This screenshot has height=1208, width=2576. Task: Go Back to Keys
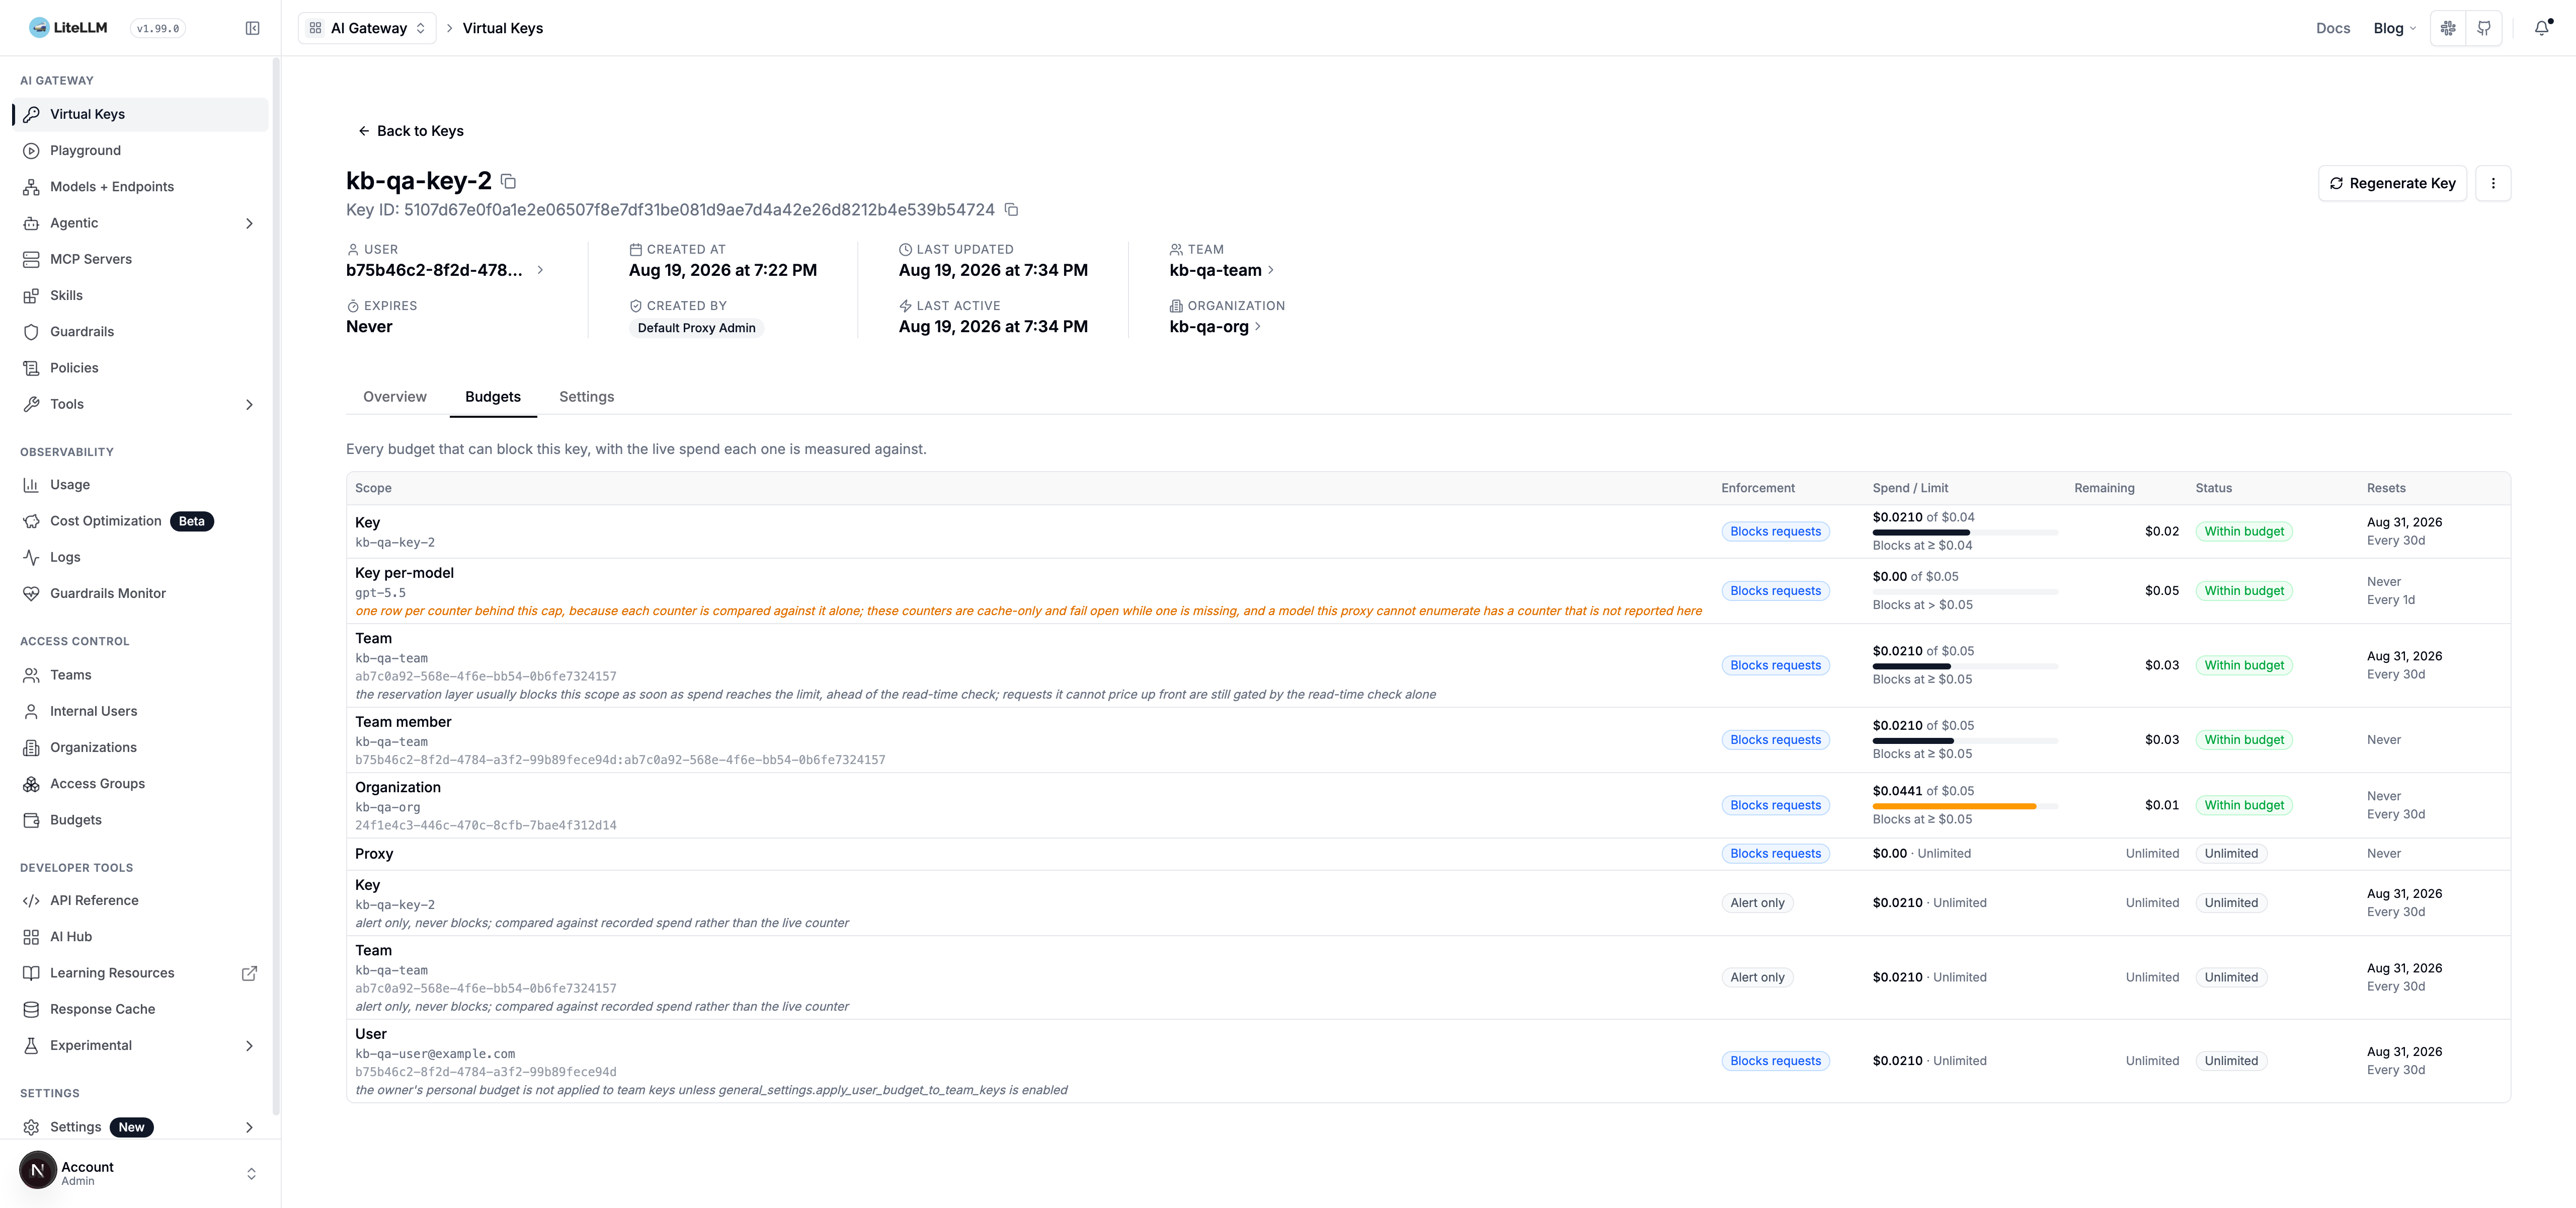[x=411, y=131]
